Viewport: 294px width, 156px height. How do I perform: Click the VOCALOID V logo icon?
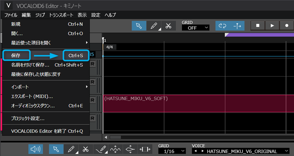8,6
